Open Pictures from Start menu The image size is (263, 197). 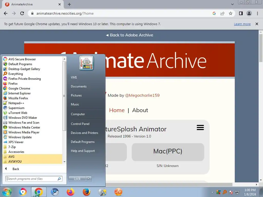pyautogui.click(x=76, y=95)
